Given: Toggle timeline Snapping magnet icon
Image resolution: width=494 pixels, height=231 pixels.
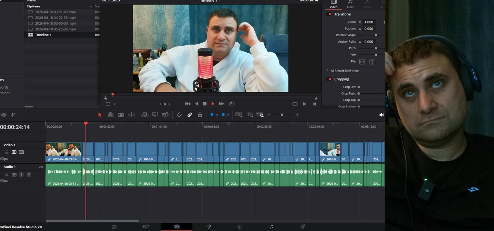Looking at the screenshot, I should [x=179, y=115].
